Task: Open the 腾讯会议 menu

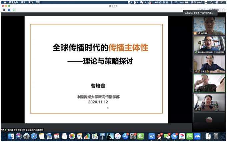Action: click(13, 2)
